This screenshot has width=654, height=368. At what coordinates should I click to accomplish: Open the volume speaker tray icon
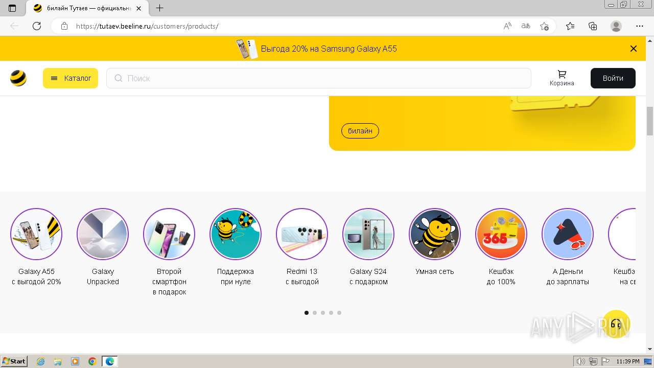coord(581,361)
